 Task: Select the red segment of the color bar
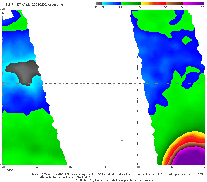click(161, 3)
